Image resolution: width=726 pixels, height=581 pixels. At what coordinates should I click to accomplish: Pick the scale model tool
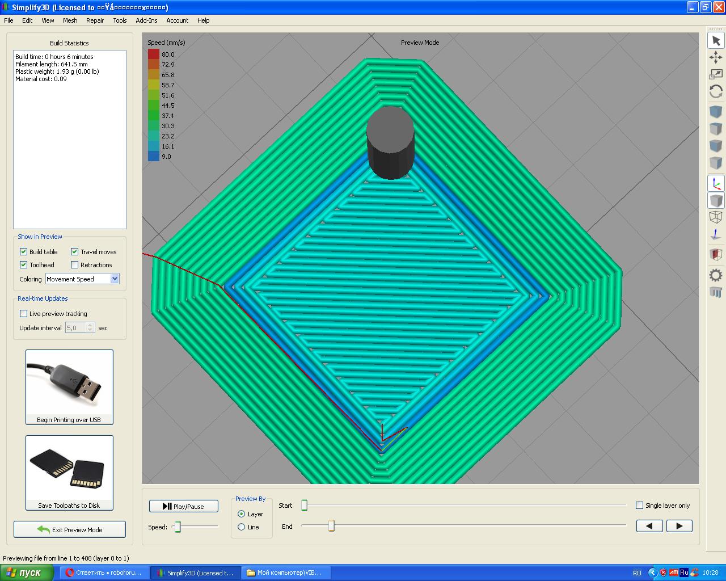716,74
